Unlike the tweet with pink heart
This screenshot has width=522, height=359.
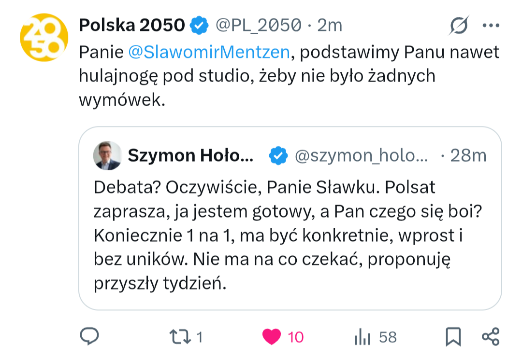tap(272, 337)
